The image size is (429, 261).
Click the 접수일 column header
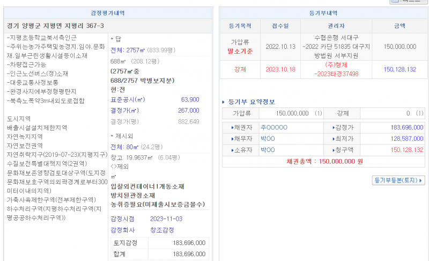pos(281,25)
